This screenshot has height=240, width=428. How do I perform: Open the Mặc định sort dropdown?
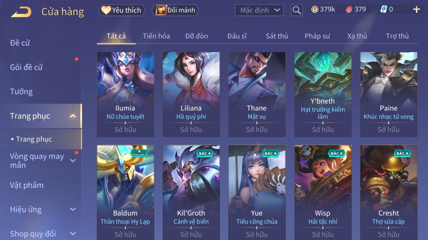pos(259,10)
